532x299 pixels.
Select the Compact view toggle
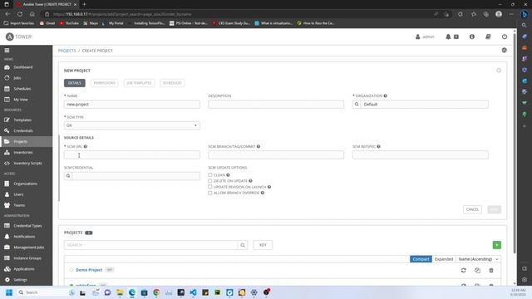[x=421, y=259]
